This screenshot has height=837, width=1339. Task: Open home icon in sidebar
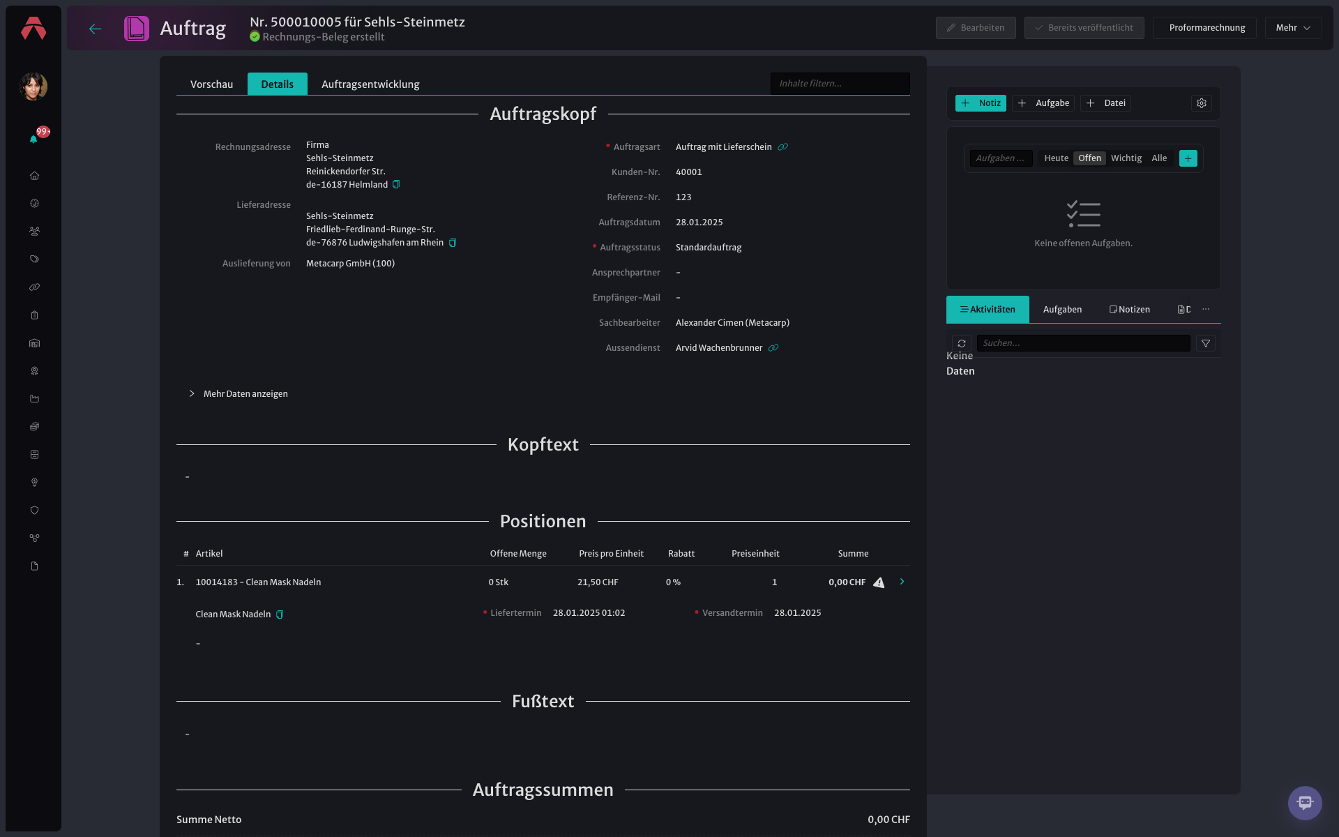(34, 176)
